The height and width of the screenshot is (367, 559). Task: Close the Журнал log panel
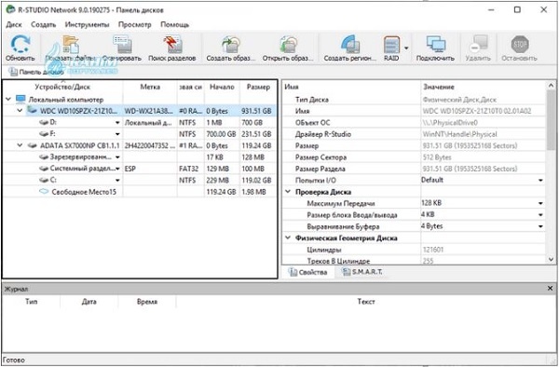point(550,288)
